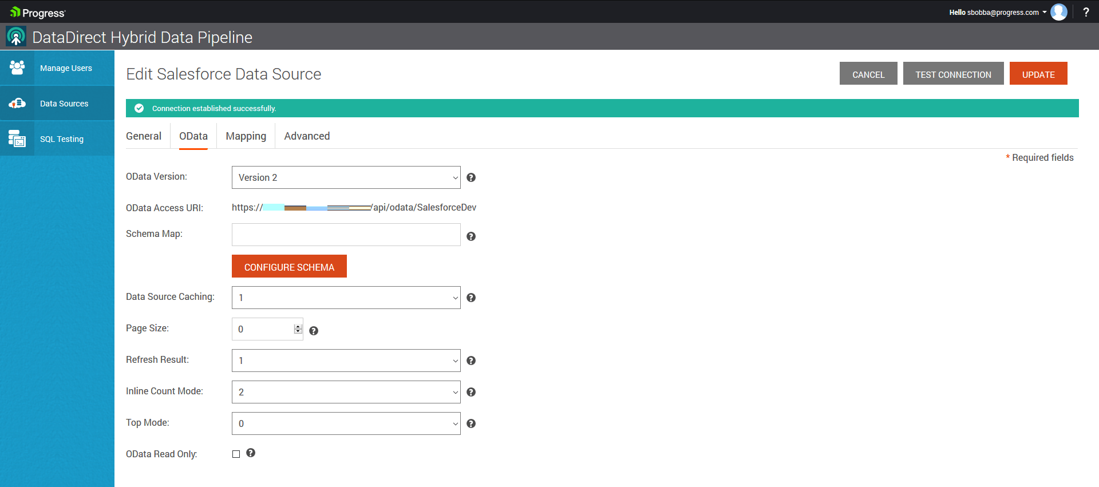Show help for Schema Map
Image resolution: width=1099 pixels, height=487 pixels.
click(471, 236)
